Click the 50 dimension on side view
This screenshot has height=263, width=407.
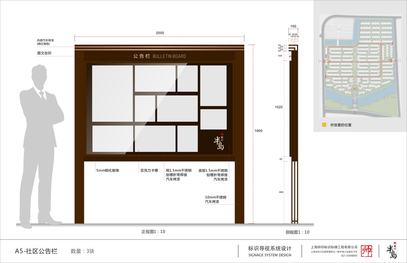coord(281,159)
